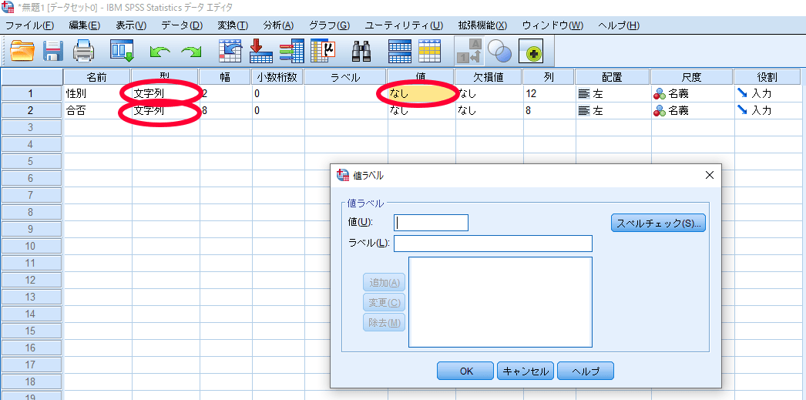The image size is (806, 400).
Task: Open the Variables info toolbar icon
Action: 292,51
